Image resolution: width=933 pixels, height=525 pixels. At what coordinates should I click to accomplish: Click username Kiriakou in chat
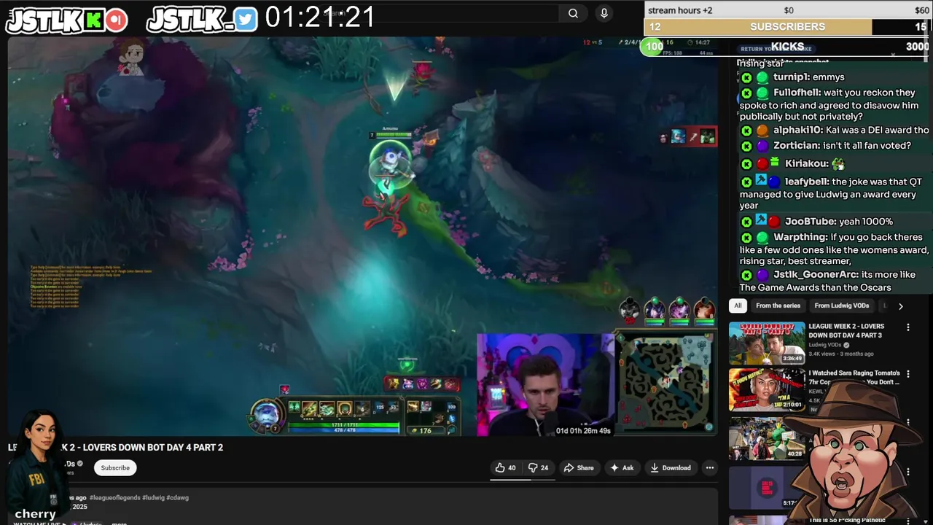806,163
